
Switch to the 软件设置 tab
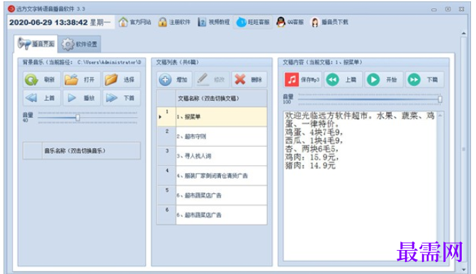79,44
